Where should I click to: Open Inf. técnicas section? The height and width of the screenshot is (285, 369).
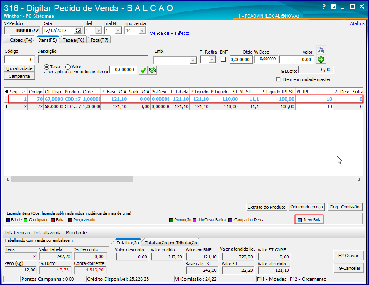17,233
